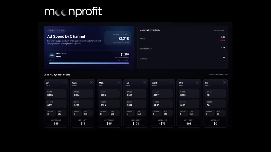This screenshot has height=152, width=271.
Task: Click the status circle on Mon card
Action: [x=118, y=82]
